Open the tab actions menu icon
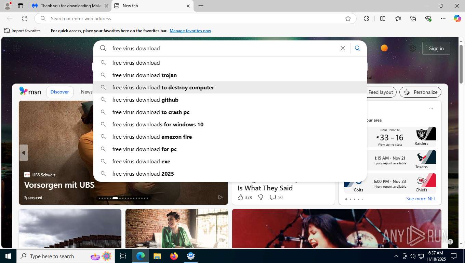The height and width of the screenshot is (263, 465). pos(21,6)
